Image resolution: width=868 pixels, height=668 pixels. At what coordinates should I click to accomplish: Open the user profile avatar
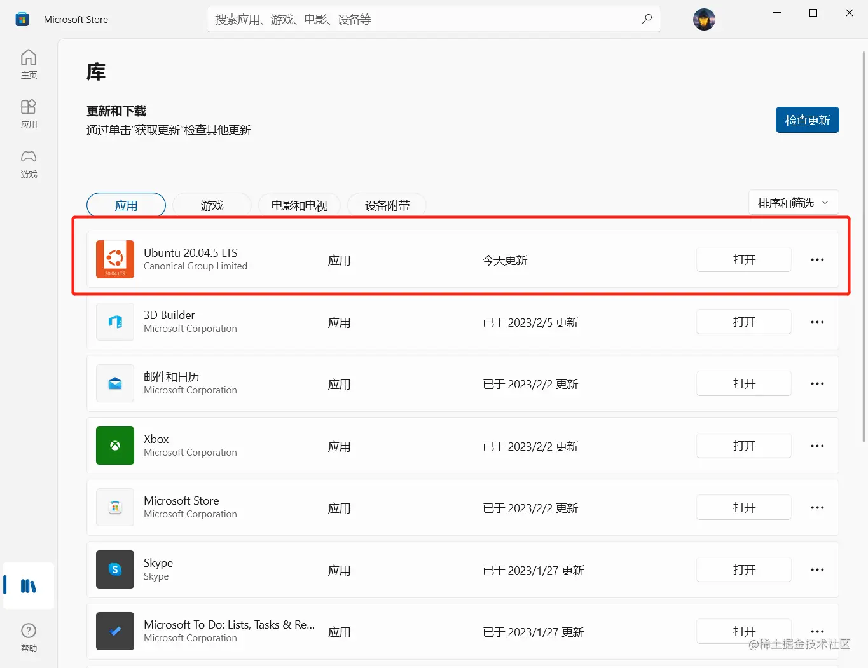click(704, 20)
